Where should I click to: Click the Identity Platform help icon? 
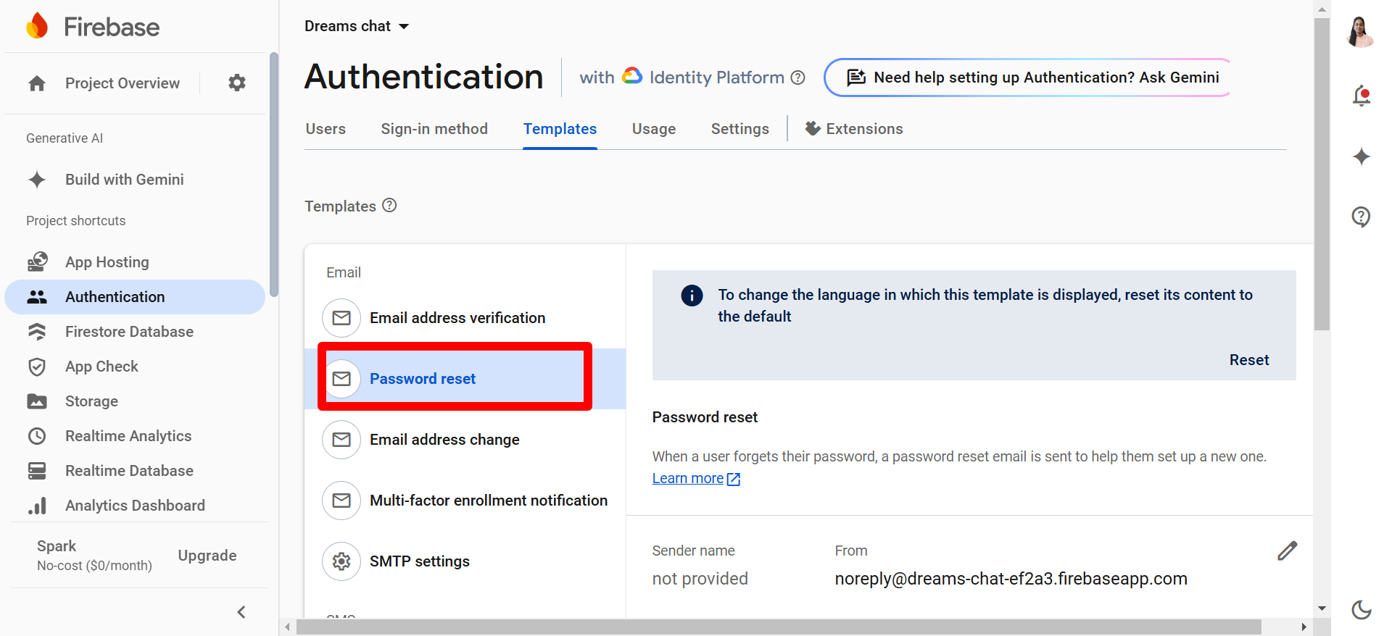point(797,78)
